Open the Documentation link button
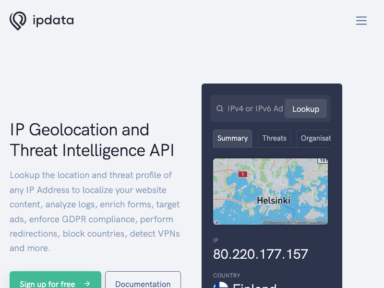 143,280
